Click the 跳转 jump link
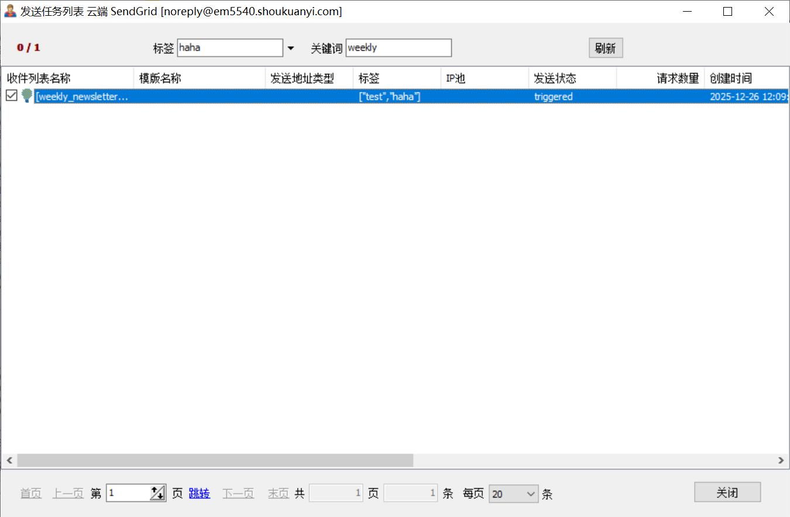 (199, 494)
